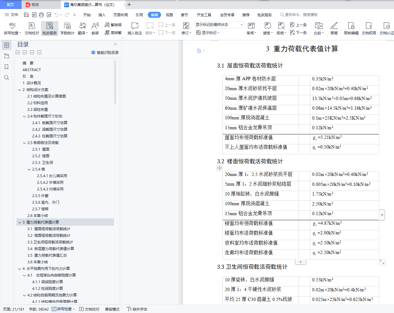394x313 pixels.
Task: Open the search panel in left sidebar
Action: (7, 78)
